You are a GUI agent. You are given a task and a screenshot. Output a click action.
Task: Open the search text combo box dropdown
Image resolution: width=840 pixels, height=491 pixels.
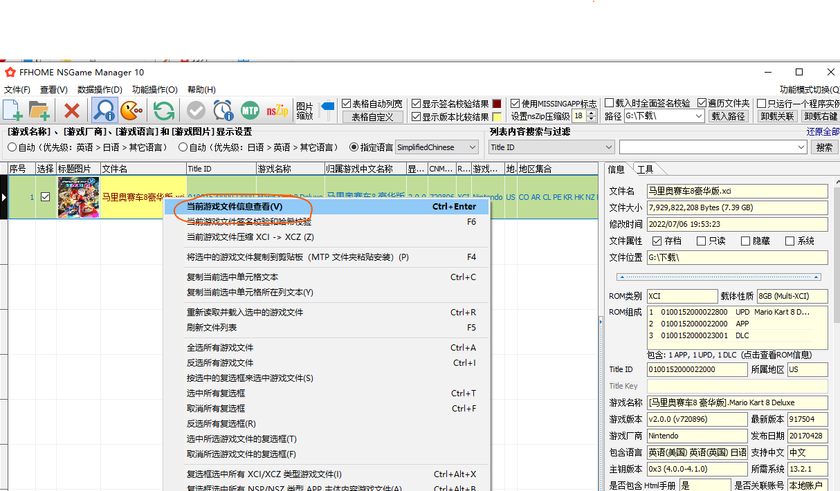coord(801,147)
